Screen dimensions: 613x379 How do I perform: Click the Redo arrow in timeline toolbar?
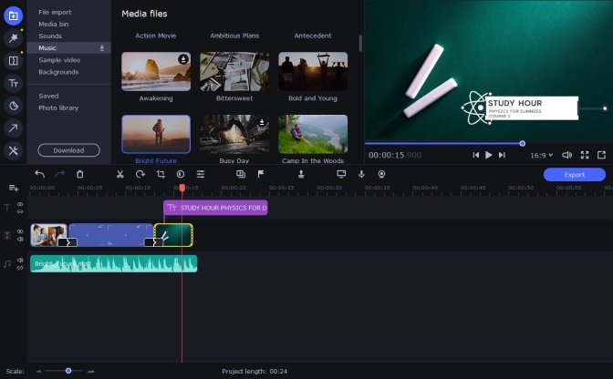click(x=60, y=174)
